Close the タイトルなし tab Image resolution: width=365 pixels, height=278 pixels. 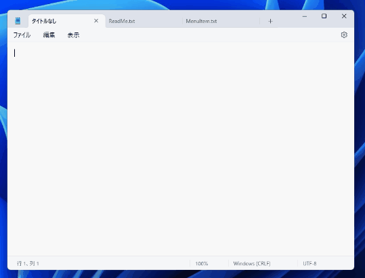click(96, 21)
